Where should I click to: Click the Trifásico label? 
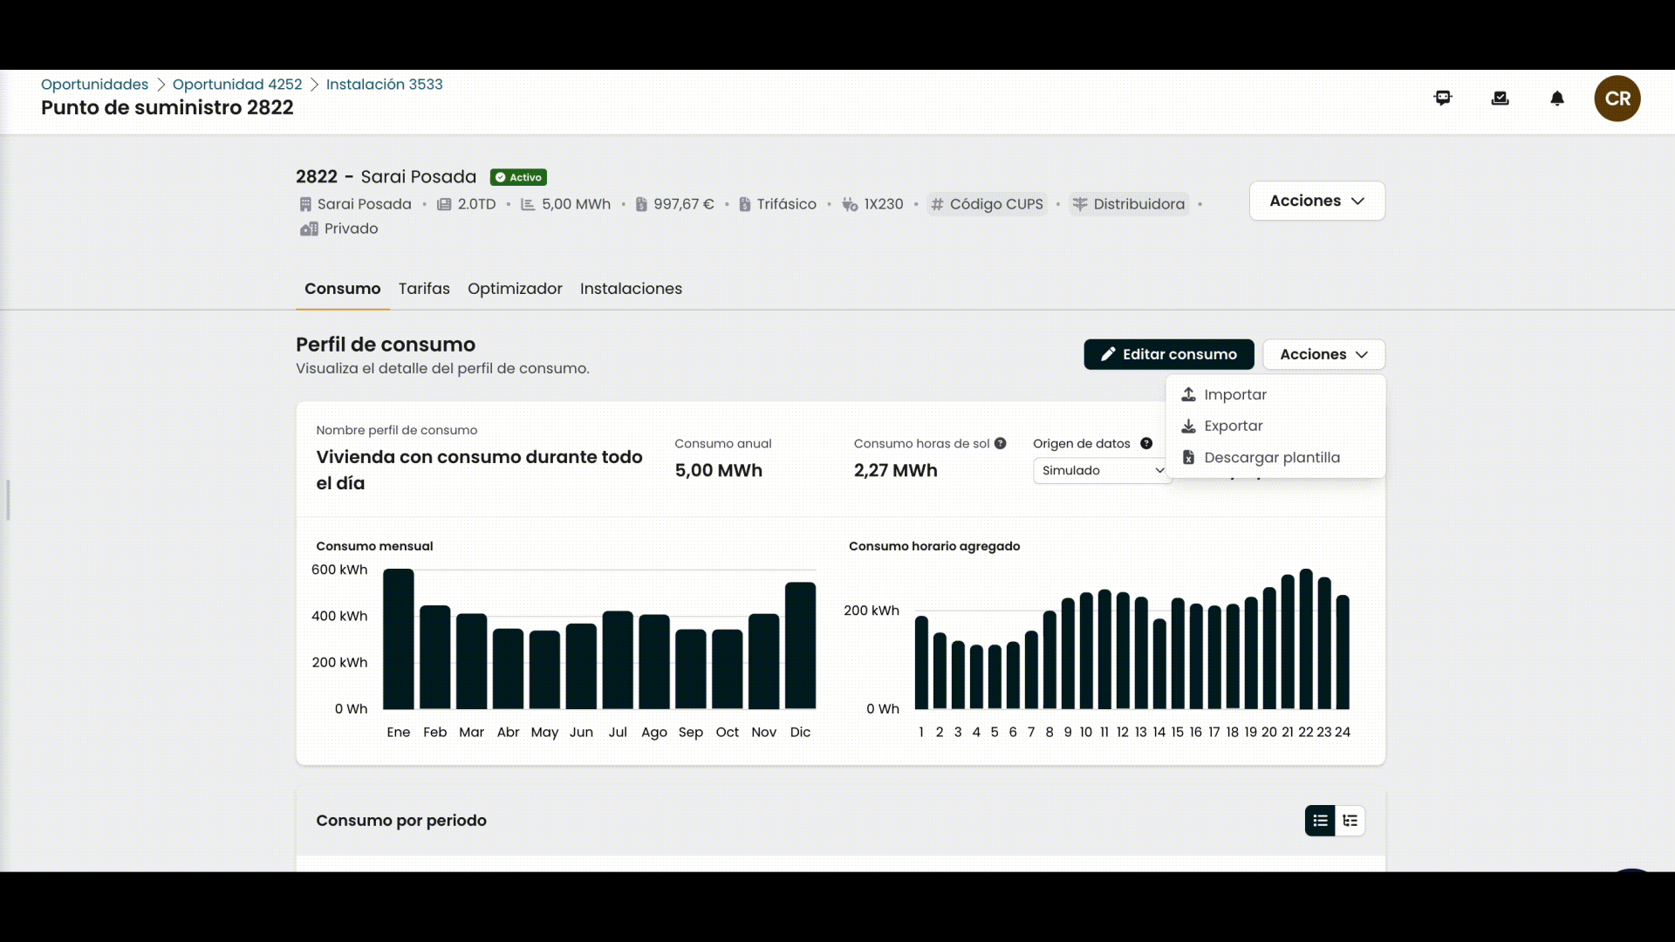(787, 204)
